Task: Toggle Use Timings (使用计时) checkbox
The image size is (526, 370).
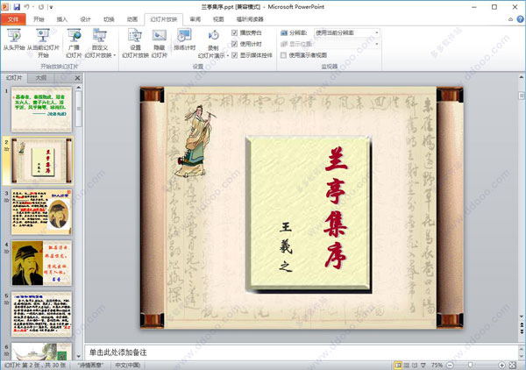Action: [x=234, y=44]
